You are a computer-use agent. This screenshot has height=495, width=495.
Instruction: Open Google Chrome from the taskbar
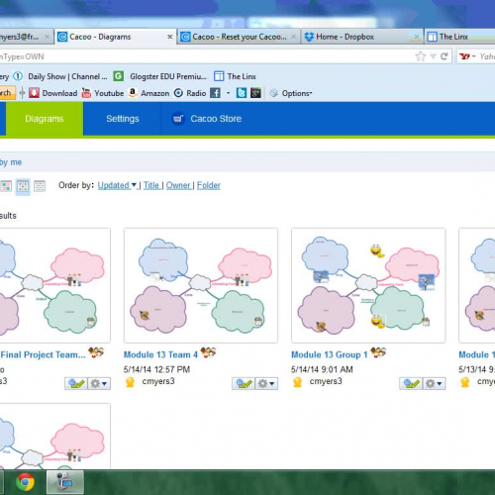coord(26,482)
